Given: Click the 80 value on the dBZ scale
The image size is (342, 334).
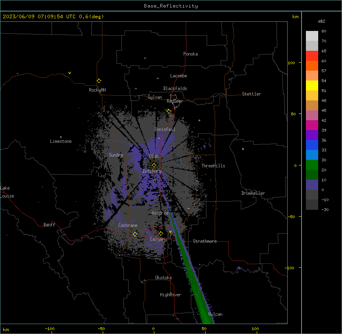Looking at the screenshot, I should [324, 31].
